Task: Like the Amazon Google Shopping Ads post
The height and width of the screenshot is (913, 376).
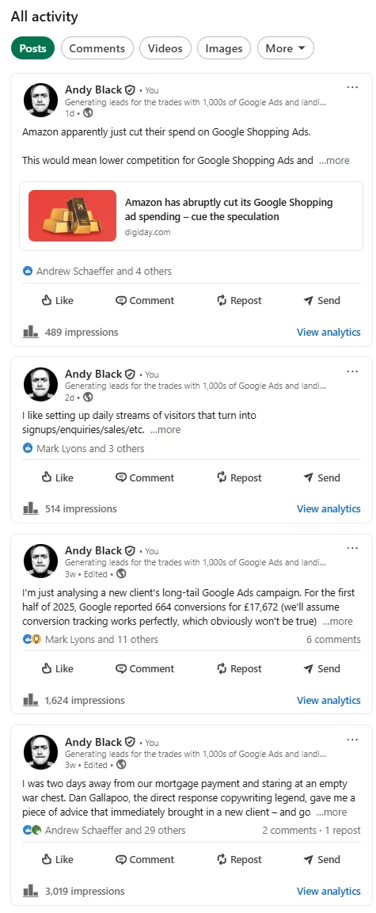Action: 58,300
